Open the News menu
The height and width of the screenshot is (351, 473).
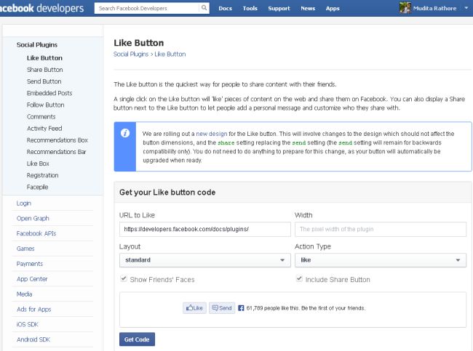[308, 9]
